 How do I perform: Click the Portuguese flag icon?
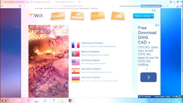75,54
